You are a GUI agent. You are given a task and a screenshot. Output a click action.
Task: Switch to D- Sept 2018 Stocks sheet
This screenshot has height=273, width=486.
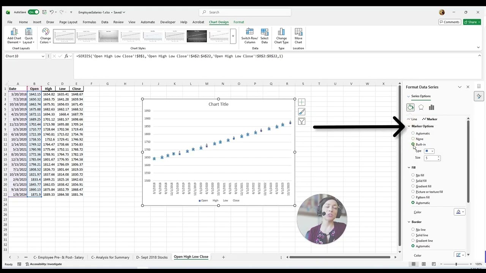152,257
